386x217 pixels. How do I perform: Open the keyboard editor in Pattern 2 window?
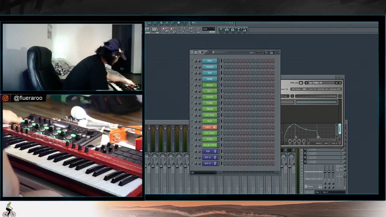pyautogui.click(x=272, y=52)
